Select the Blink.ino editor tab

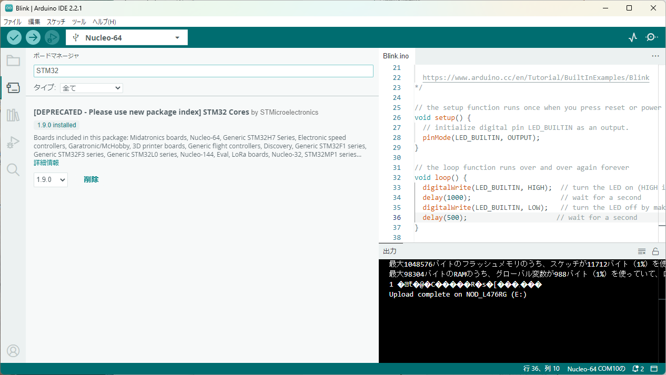point(396,56)
